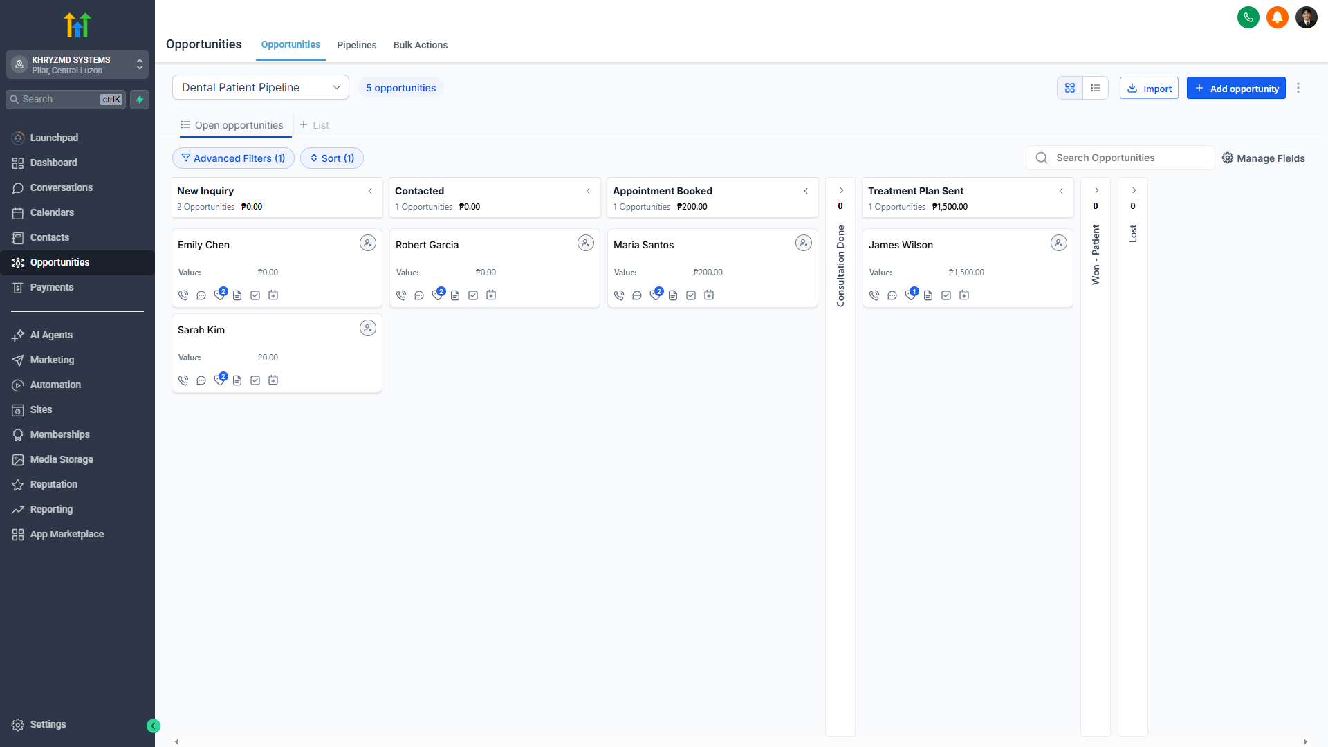The width and height of the screenshot is (1328, 747).
Task: Open Sarah Kim's appointment calendar icon
Action: [273, 380]
